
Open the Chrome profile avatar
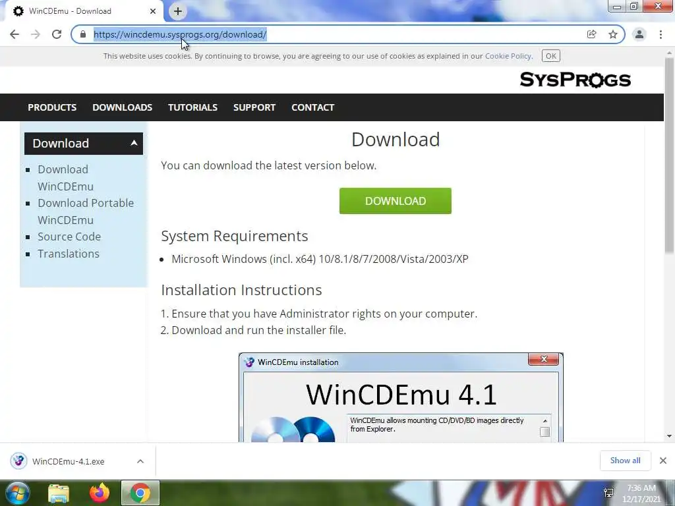click(x=639, y=34)
